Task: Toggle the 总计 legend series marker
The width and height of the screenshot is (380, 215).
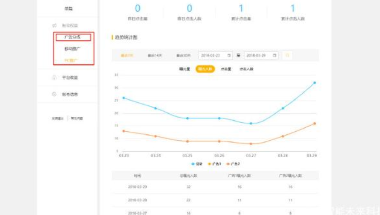Action: (193, 164)
